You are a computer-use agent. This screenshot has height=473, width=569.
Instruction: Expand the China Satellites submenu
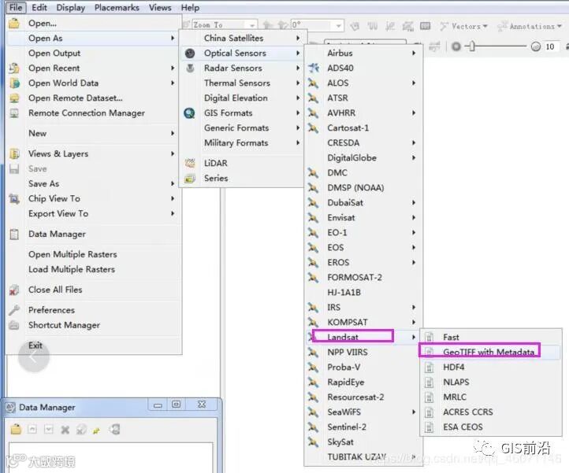coord(242,38)
